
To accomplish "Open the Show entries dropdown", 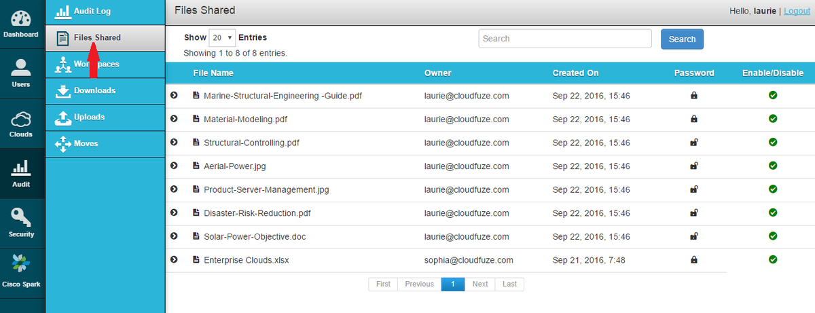I will 222,38.
